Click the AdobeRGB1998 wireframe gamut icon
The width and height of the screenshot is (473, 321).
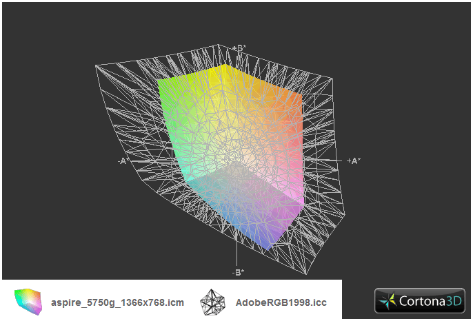pos(212,302)
